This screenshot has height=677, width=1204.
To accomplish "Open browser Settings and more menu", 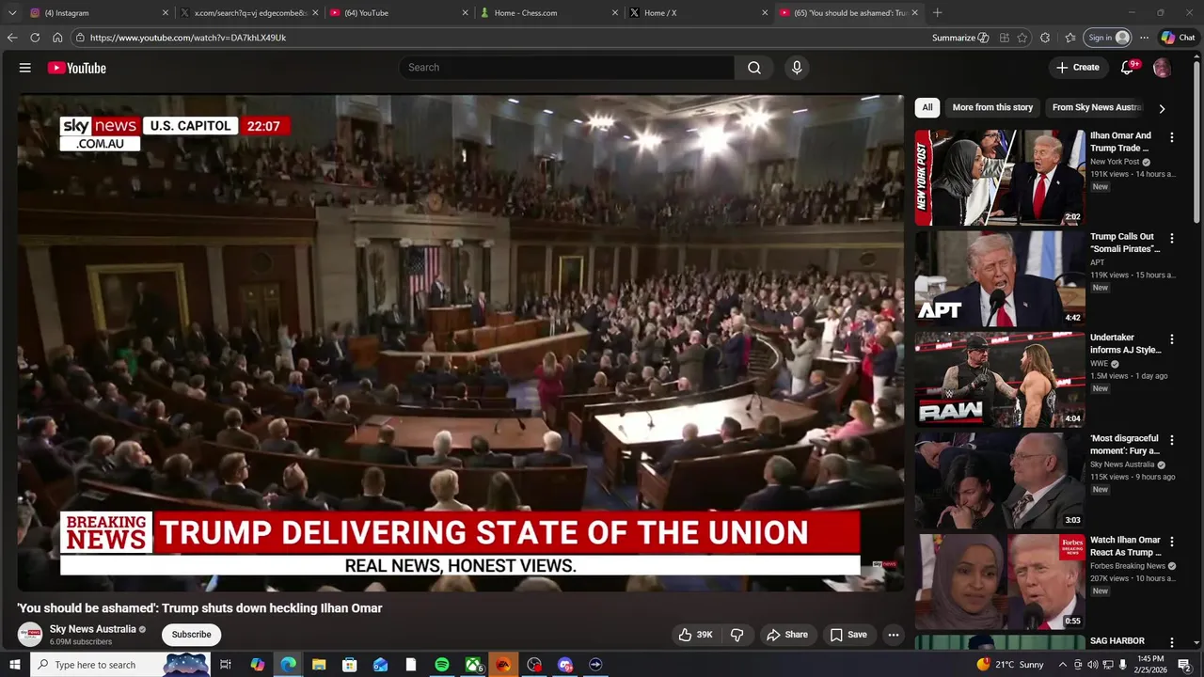I will click(x=1144, y=38).
